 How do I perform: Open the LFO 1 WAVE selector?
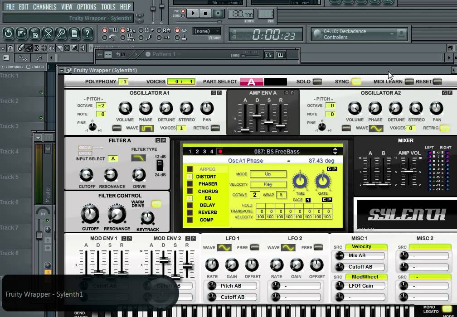(x=224, y=248)
